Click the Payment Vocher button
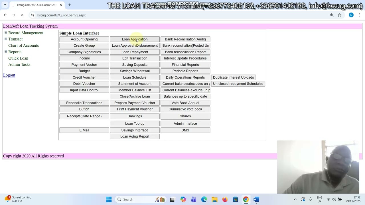The height and width of the screenshot is (205, 365). coord(84,65)
